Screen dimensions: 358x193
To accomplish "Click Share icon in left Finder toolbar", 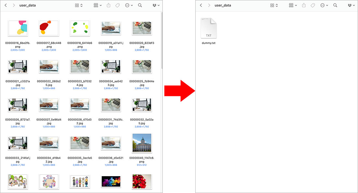I will pyautogui.click(x=108, y=6).
